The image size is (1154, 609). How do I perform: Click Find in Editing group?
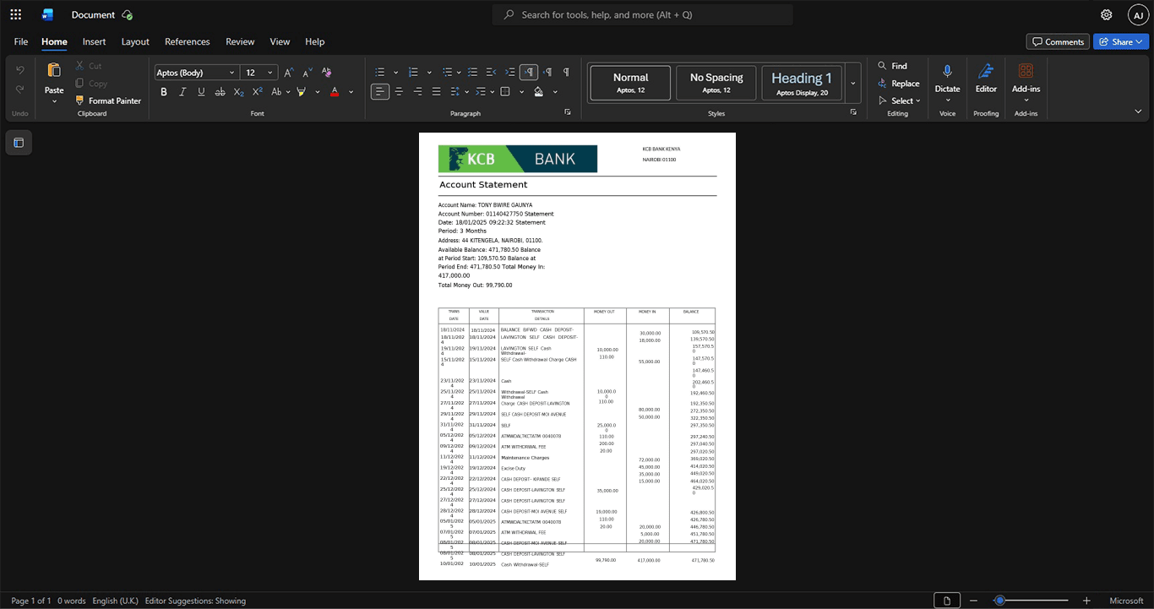[892, 66]
